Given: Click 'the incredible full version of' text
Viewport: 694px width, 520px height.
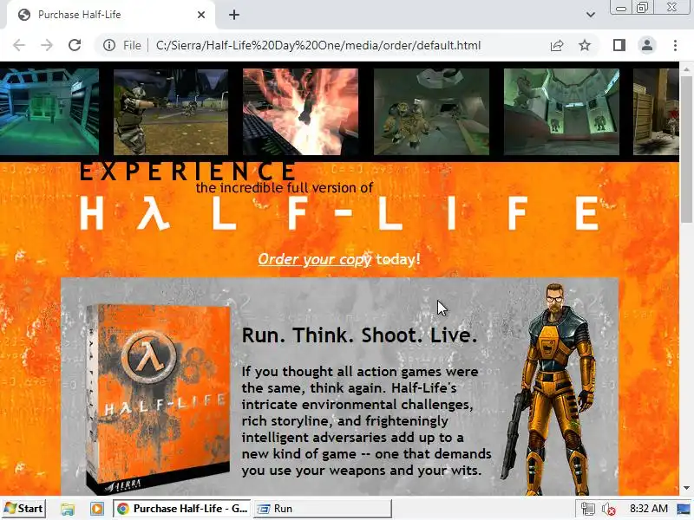Looking at the screenshot, I should pyautogui.click(x=285, y=188).
